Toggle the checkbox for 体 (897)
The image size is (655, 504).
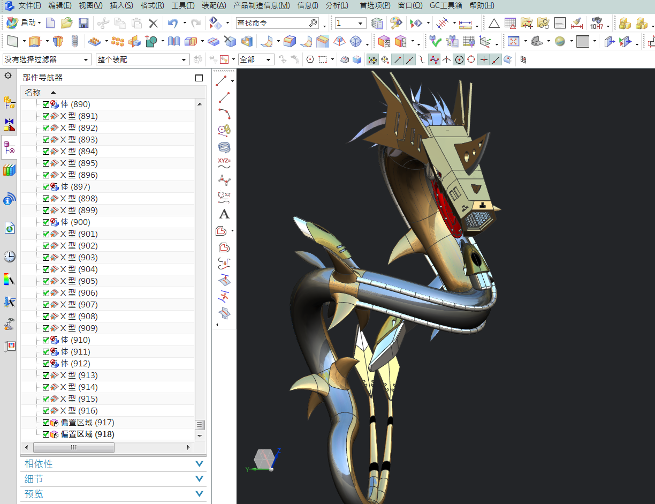coord(46,187)
